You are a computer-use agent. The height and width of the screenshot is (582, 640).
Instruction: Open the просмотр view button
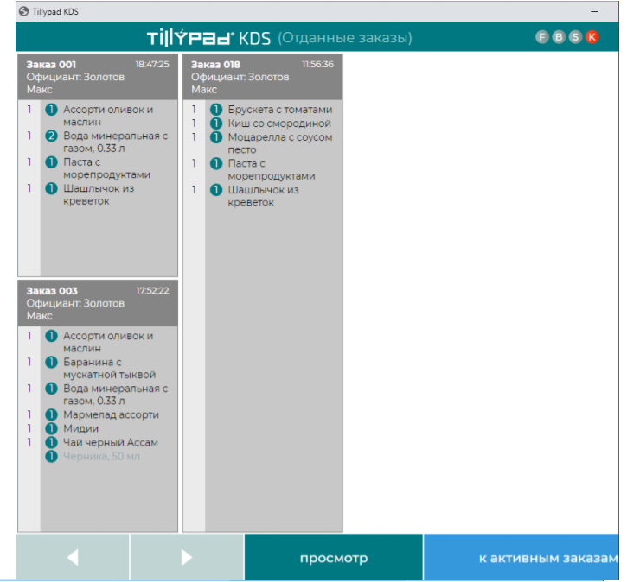[x=334, y=557]
